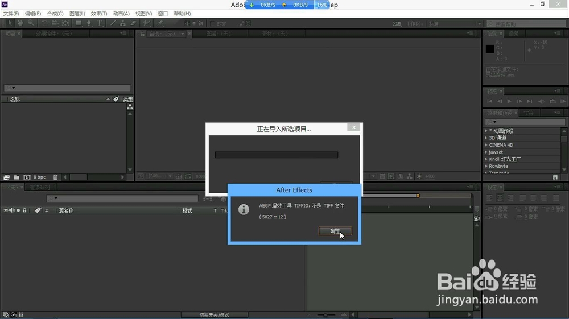569x319 pixels.
Task: Click the Project panel search field
Action: click(68, 88)
